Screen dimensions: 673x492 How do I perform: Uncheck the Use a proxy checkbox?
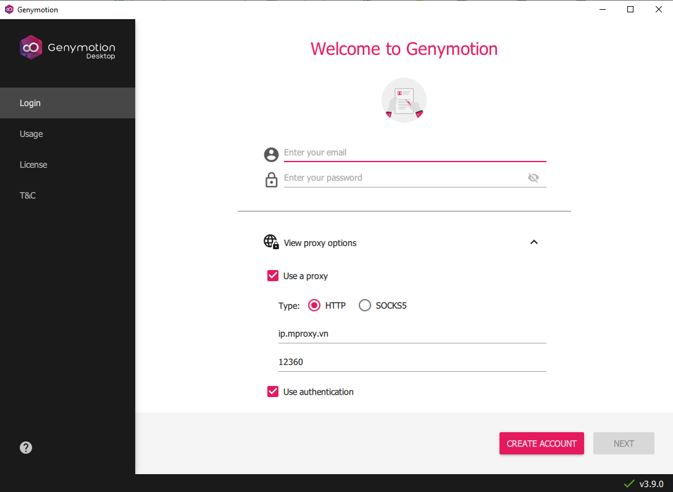point(273,276)
